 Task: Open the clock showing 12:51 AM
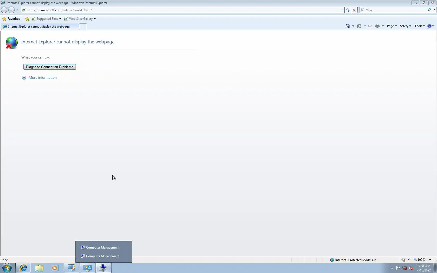(424, 268)
